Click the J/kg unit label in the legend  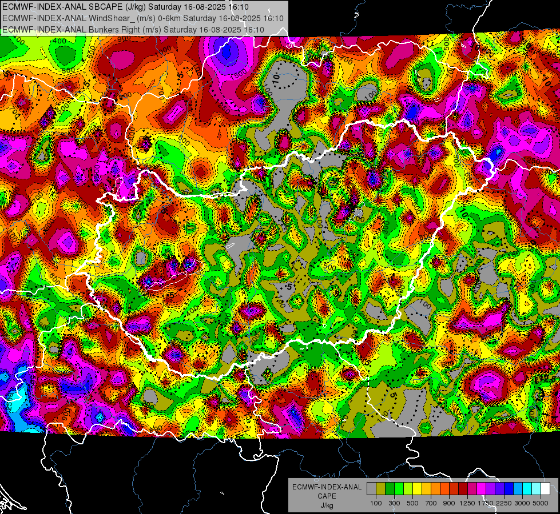click(327, 505)
